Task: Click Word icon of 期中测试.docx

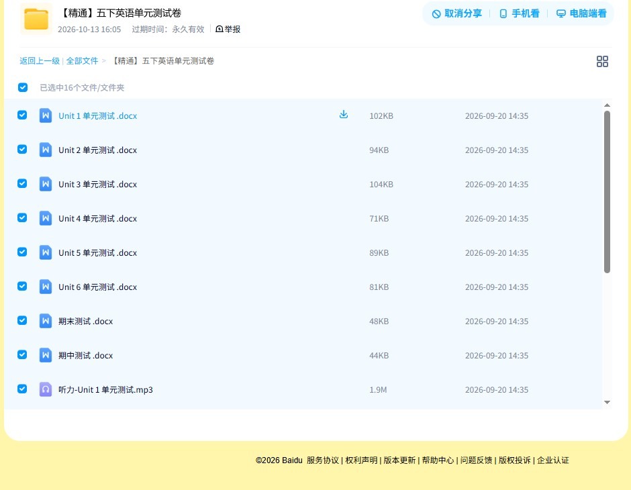Action: (x=46, y=355)
